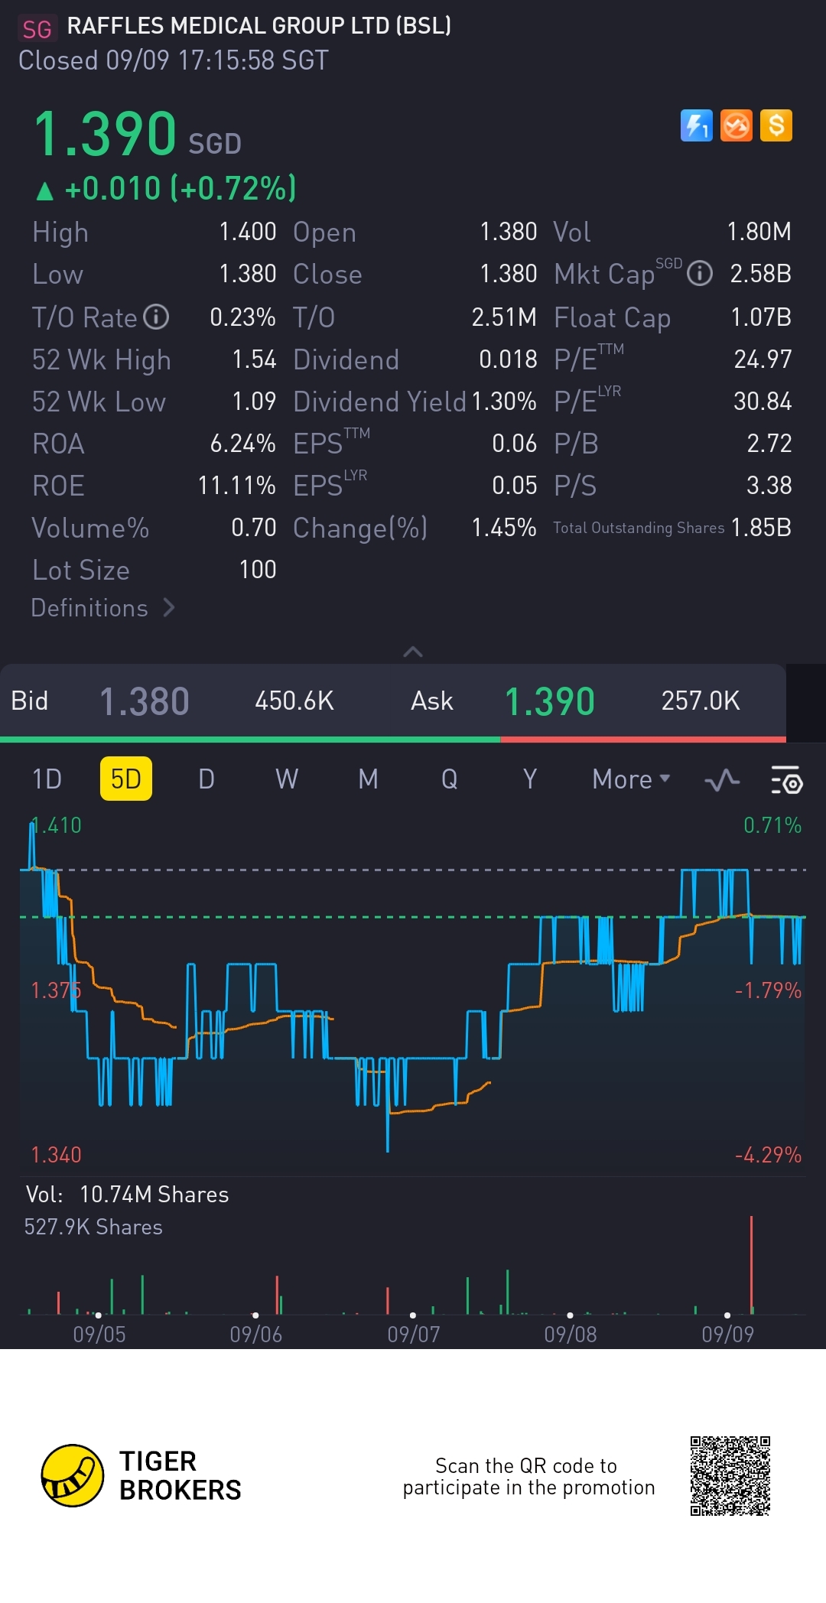Switch to the yearly Y chart tab
The width and height of the screenshot is (826, 1603).
coord(529,779)
